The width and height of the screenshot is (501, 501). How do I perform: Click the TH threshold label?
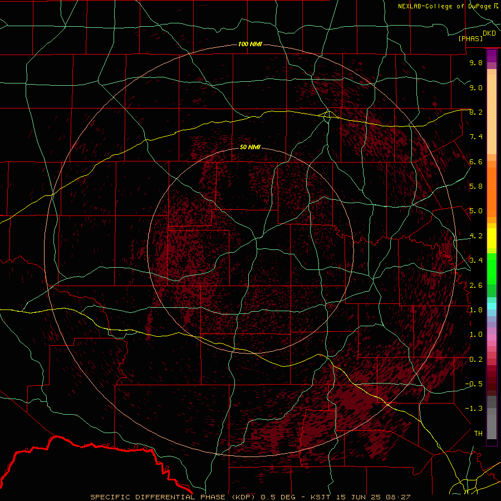coord(478,434)
